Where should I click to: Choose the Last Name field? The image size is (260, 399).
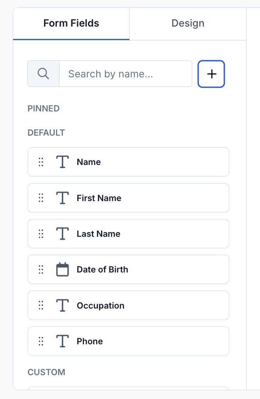pos(128,234)
